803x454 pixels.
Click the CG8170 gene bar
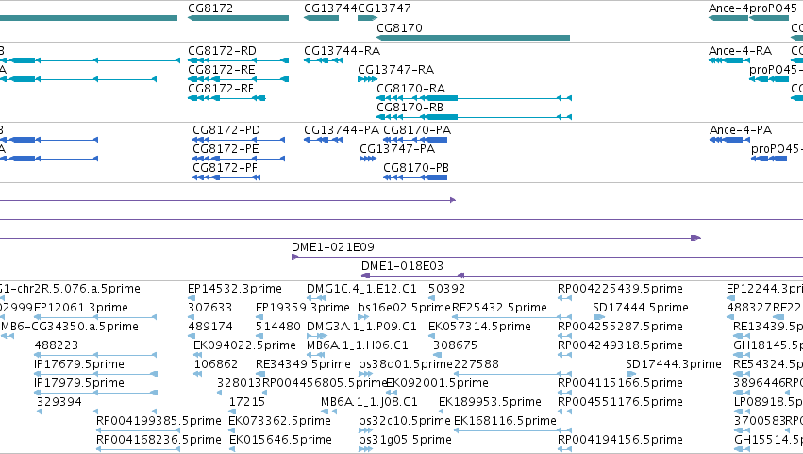pyautogui.click(x=473, y=38)
